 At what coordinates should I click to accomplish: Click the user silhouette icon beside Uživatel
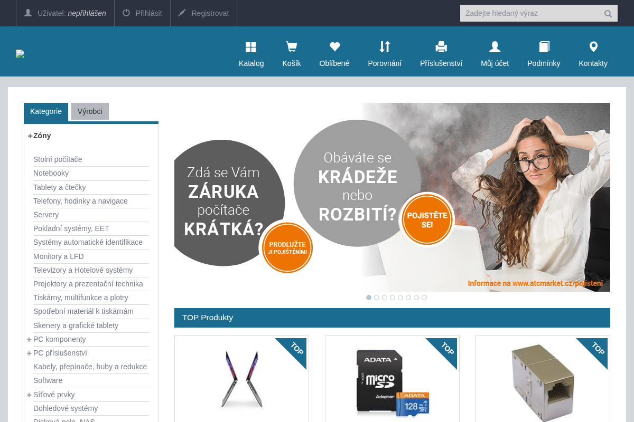coord(28,13)
